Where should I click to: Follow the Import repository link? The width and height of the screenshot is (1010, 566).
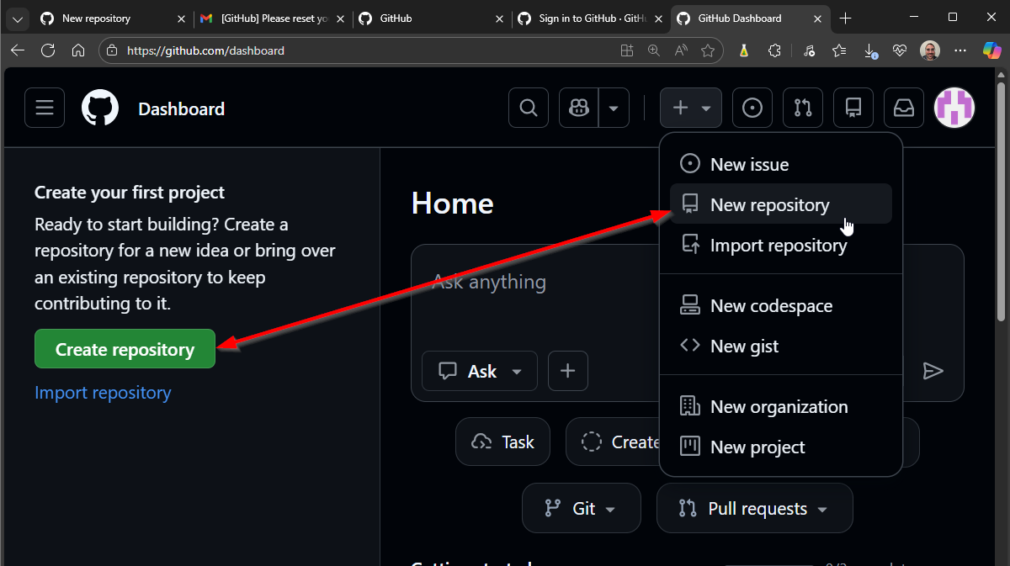point(103,393)
